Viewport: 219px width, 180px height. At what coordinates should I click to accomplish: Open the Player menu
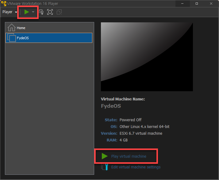click(10, 12)
